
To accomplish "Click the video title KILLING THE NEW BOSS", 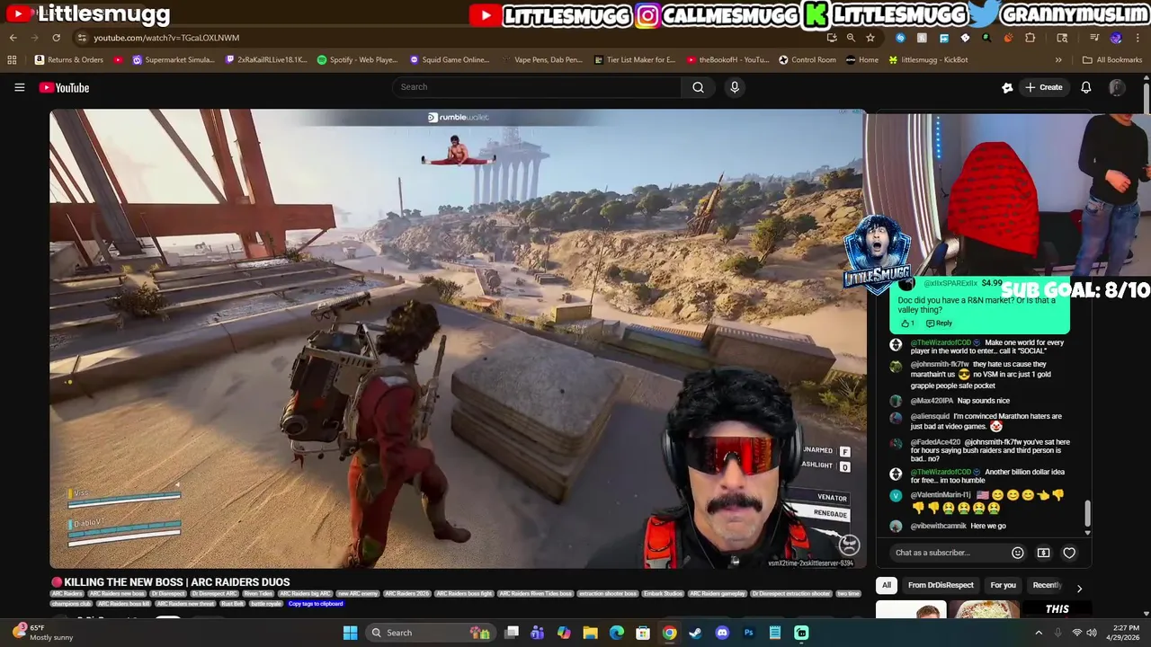I will pyautogui.click(x=177, y=582).
